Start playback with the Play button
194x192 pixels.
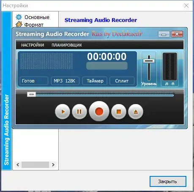[63, 112]
